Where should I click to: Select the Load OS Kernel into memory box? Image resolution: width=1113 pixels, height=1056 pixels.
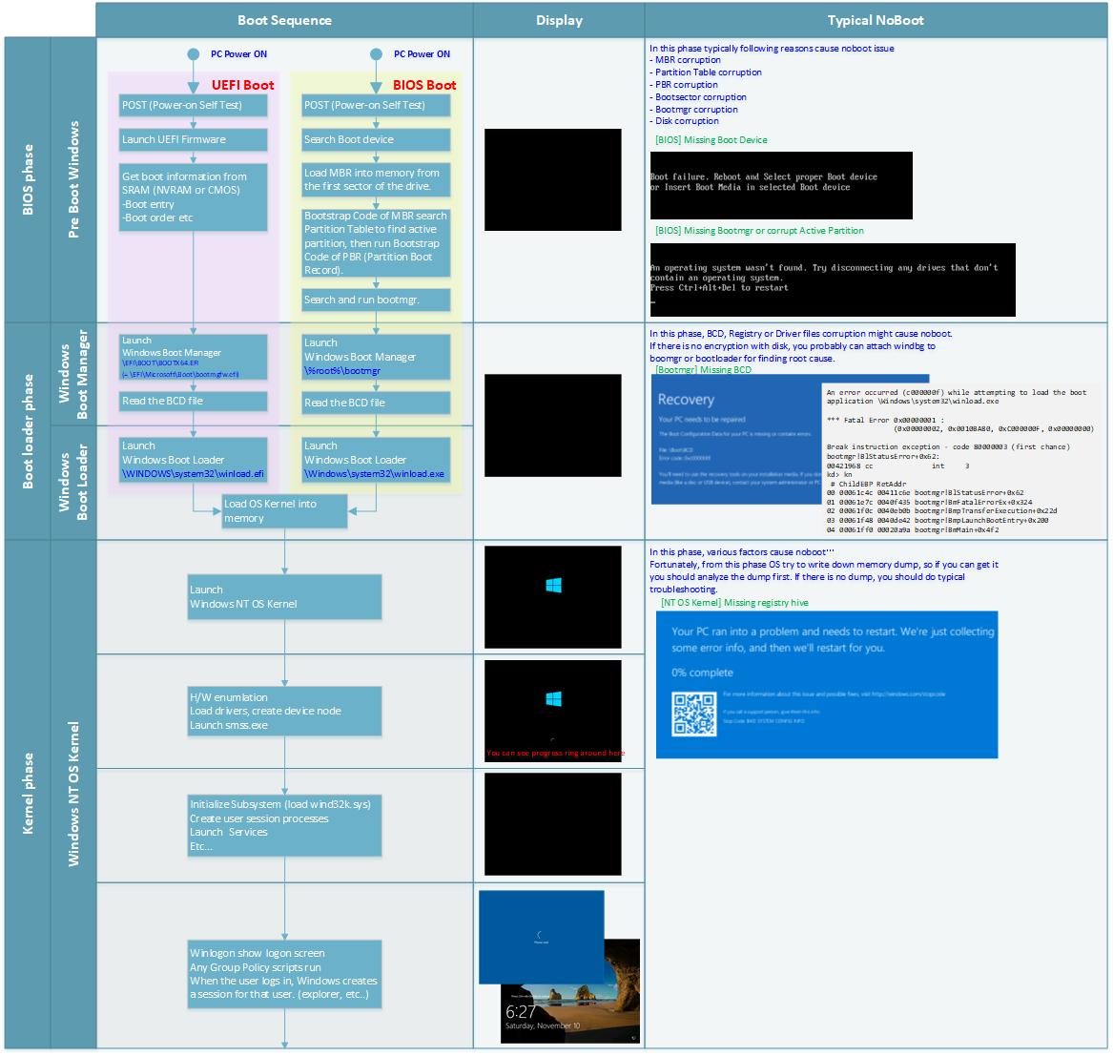(x=284, y=511)
